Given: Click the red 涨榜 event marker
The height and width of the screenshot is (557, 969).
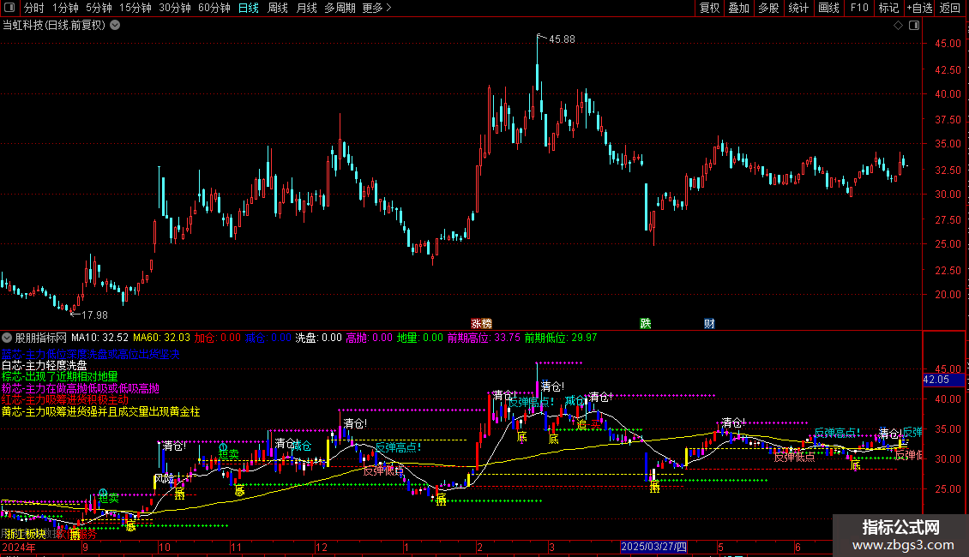Looking at the screenshot, I should coord(481,324).
